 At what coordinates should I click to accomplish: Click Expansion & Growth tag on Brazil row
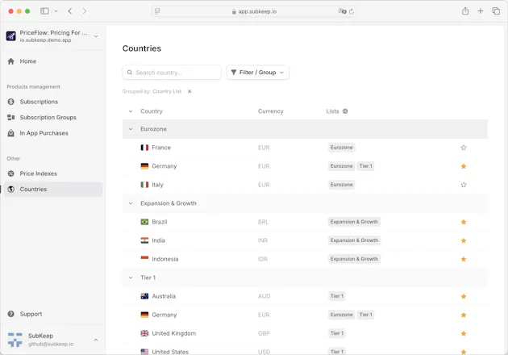pos(354,222)
